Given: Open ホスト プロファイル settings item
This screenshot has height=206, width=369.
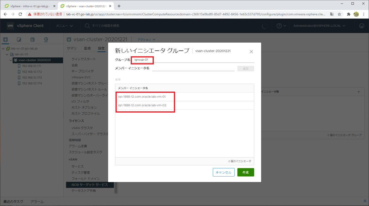Looking at the screenshot, I should pos(85,113).
